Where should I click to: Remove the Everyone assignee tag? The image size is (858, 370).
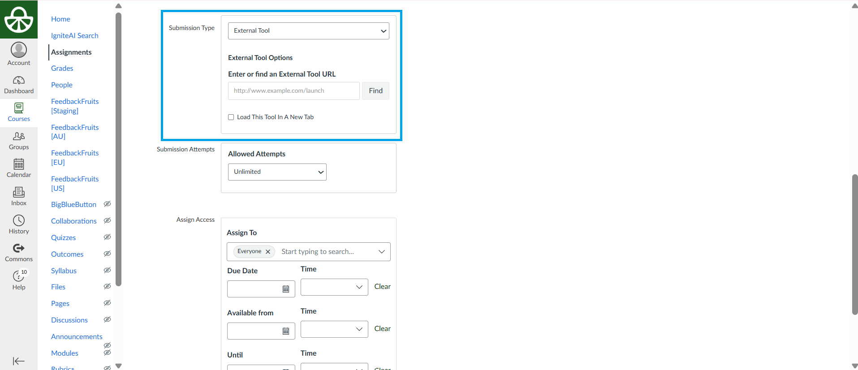[268, 252]
